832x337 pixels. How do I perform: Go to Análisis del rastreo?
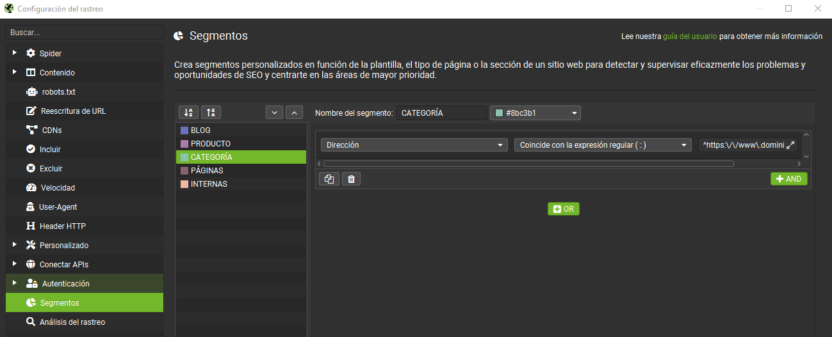click(72, 322)
